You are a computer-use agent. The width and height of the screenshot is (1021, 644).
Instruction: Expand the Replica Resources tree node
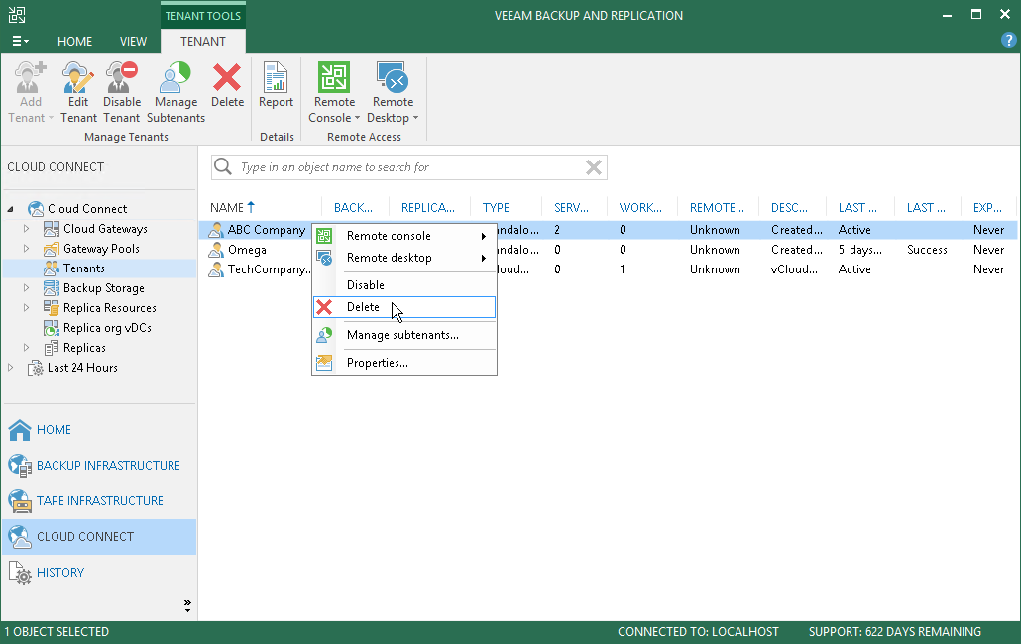point(26,308)
